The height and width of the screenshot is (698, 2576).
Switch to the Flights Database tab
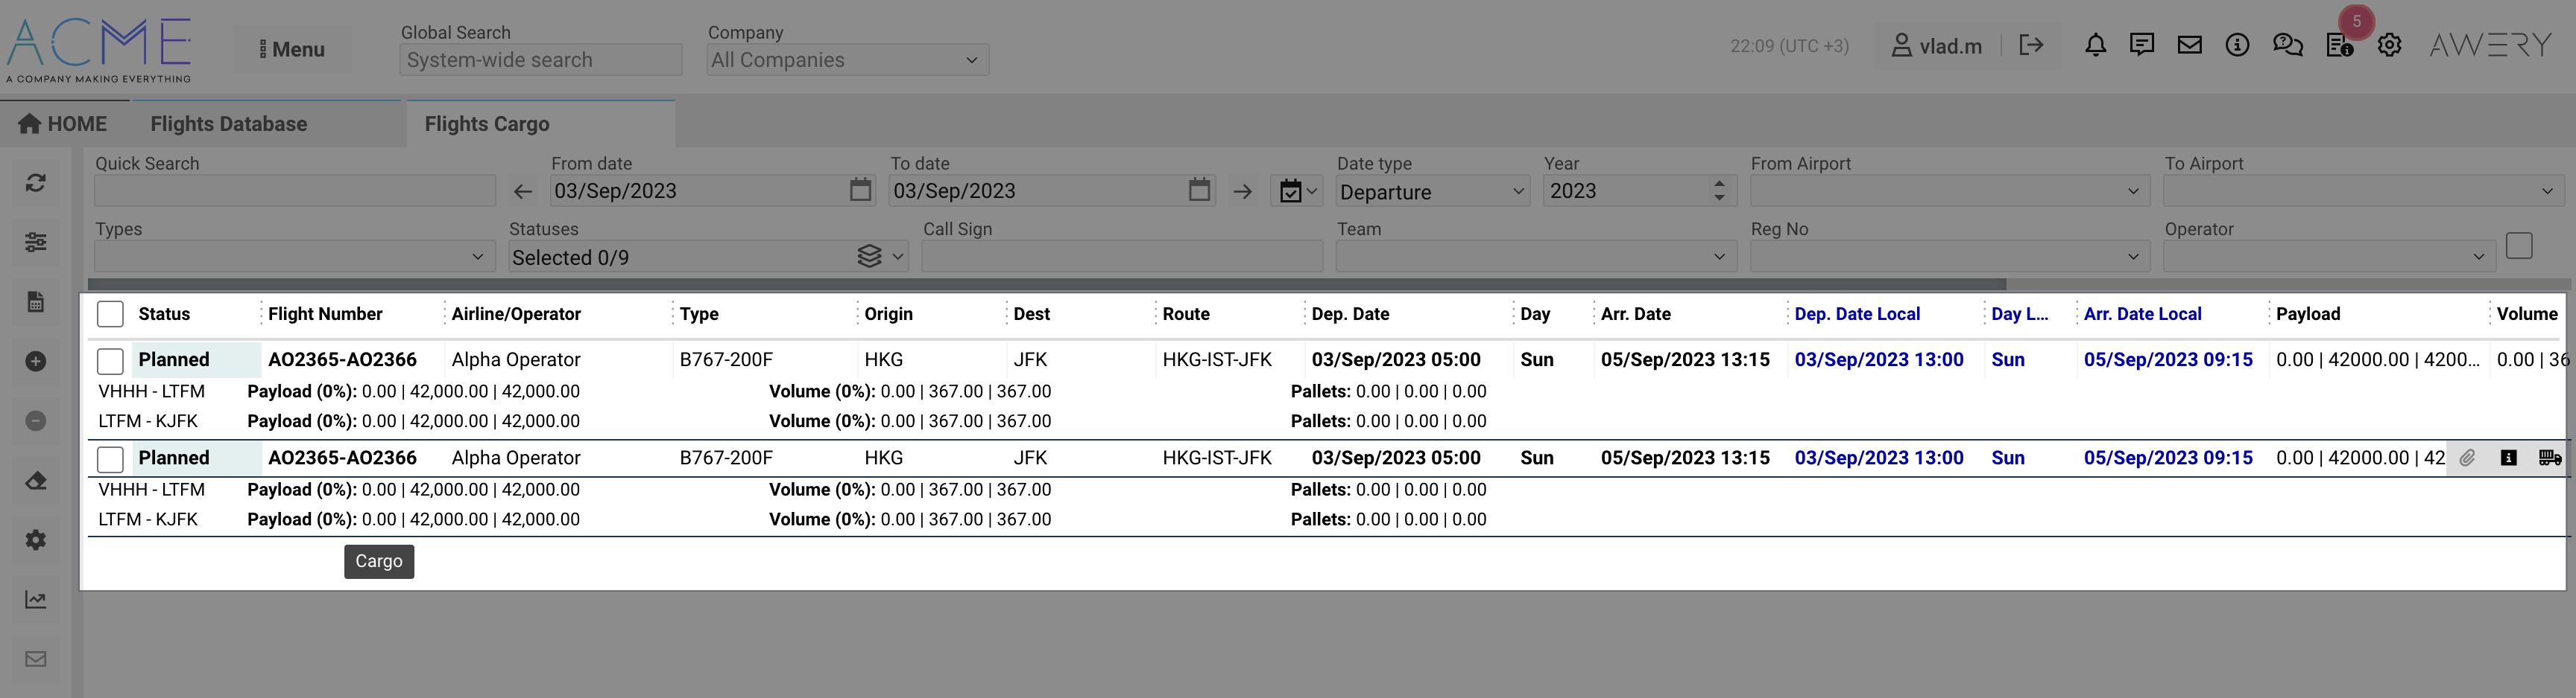point(229,124)
